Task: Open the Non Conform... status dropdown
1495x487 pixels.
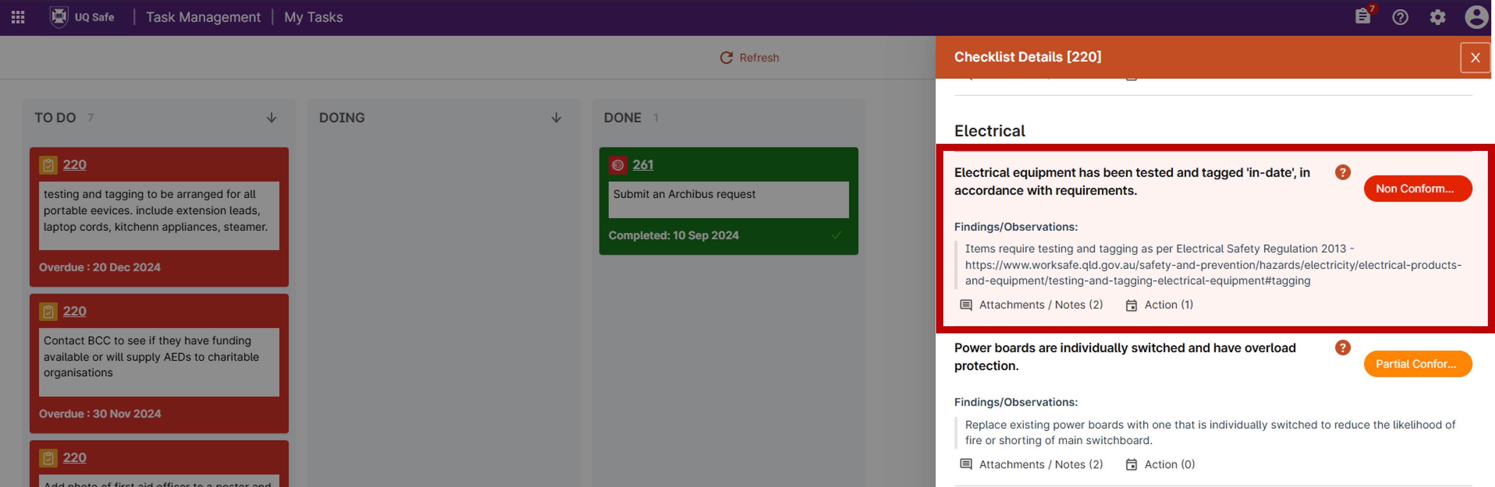Action: (x=1417, y=189)
